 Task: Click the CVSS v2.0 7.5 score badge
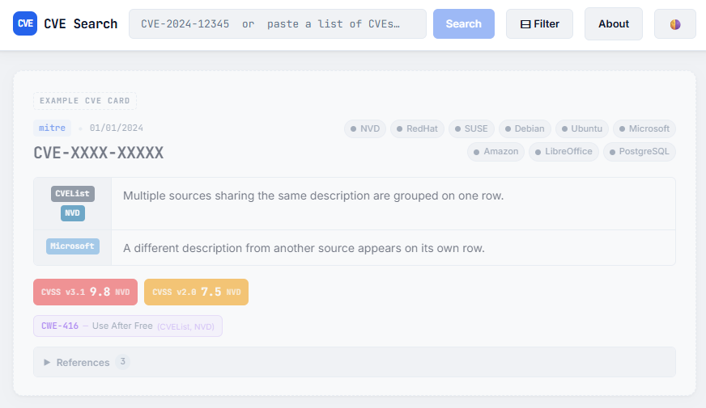pos(196,292)
